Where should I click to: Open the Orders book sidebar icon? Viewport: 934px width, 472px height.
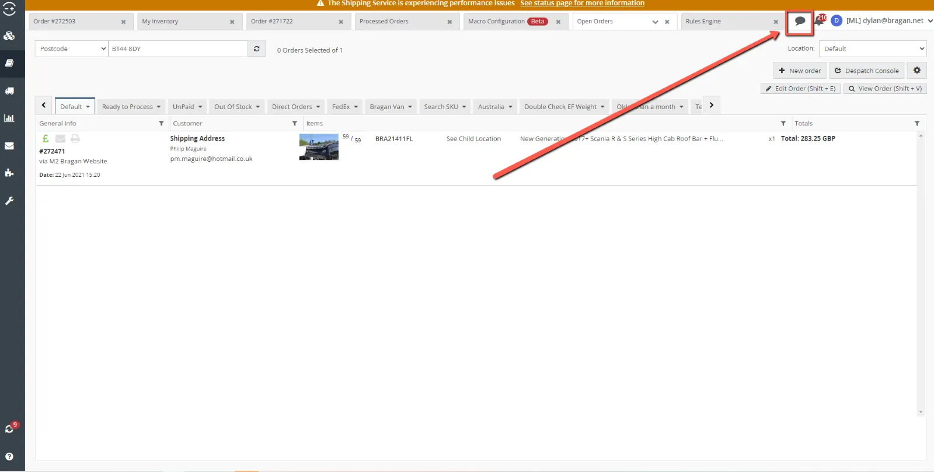[x=9, y=63]
